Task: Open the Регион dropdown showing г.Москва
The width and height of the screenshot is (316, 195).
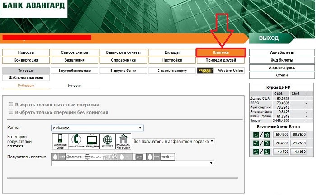Action: point(98,128)
